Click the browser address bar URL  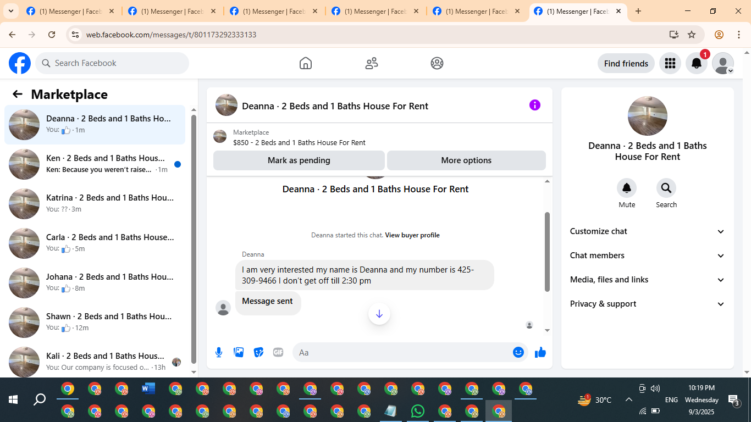pos(171,35)
